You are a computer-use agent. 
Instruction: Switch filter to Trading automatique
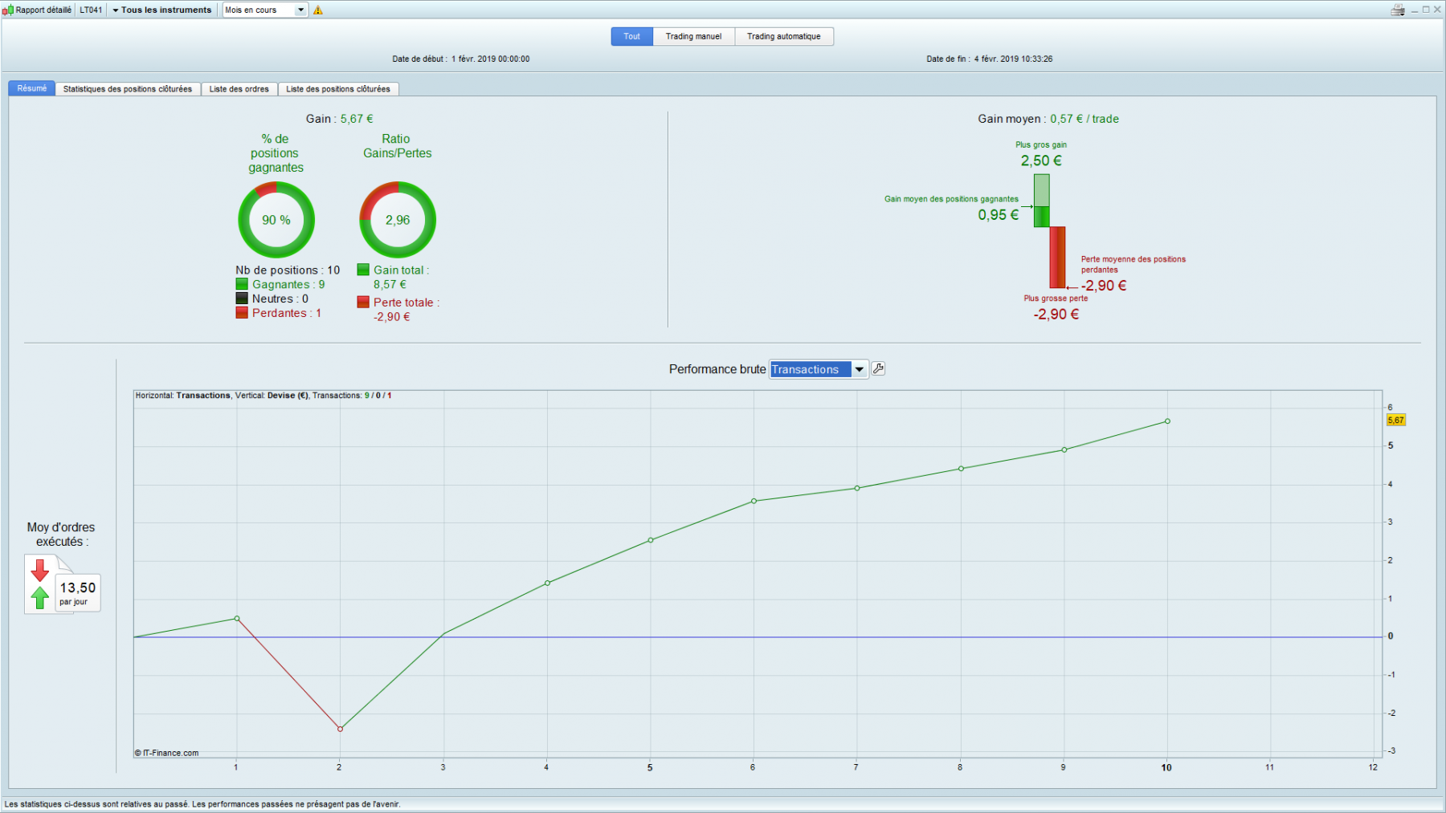[x=784, y=36]
